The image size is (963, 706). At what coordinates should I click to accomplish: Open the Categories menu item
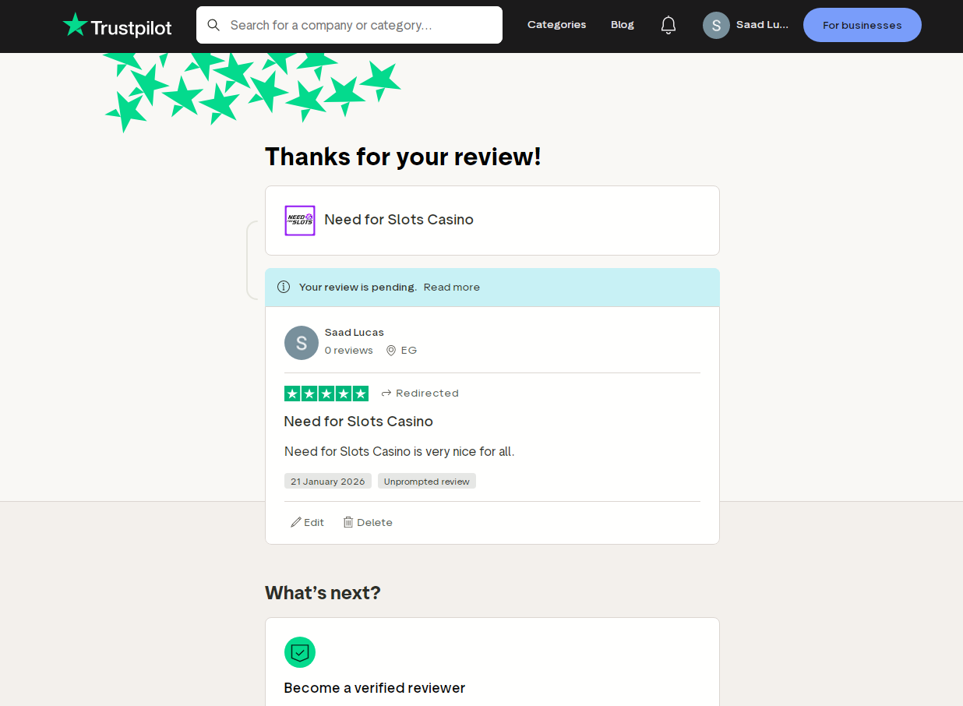(556, 25)
